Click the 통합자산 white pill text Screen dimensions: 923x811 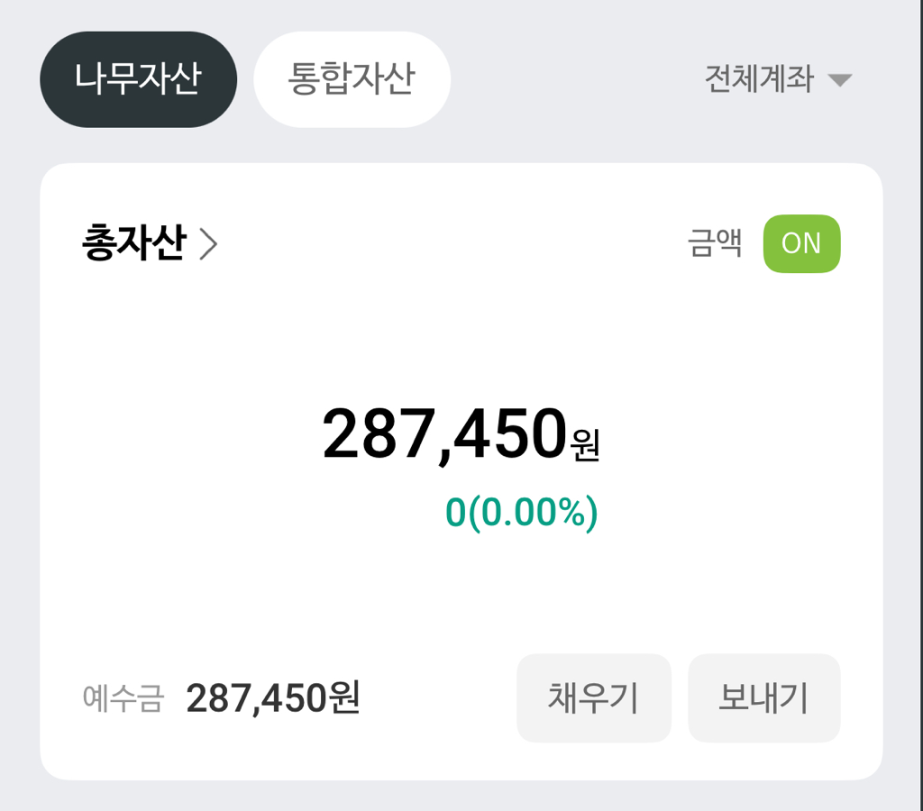[352, 79]
